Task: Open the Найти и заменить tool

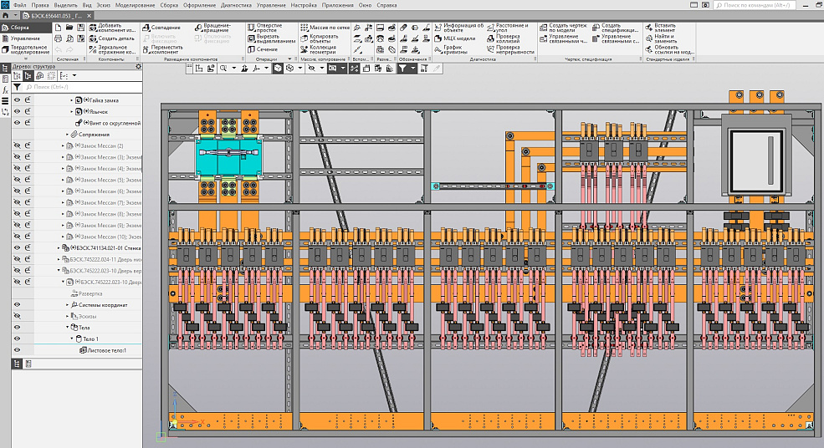Action: coord(665,38)
